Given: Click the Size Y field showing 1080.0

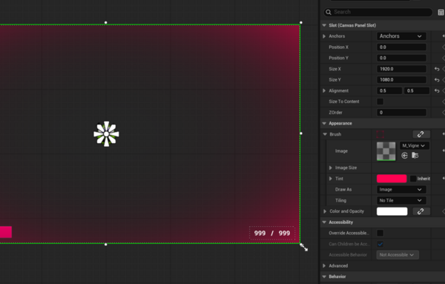Looking at the screenshot, I should pyautogui.click(x=401, y=80).
